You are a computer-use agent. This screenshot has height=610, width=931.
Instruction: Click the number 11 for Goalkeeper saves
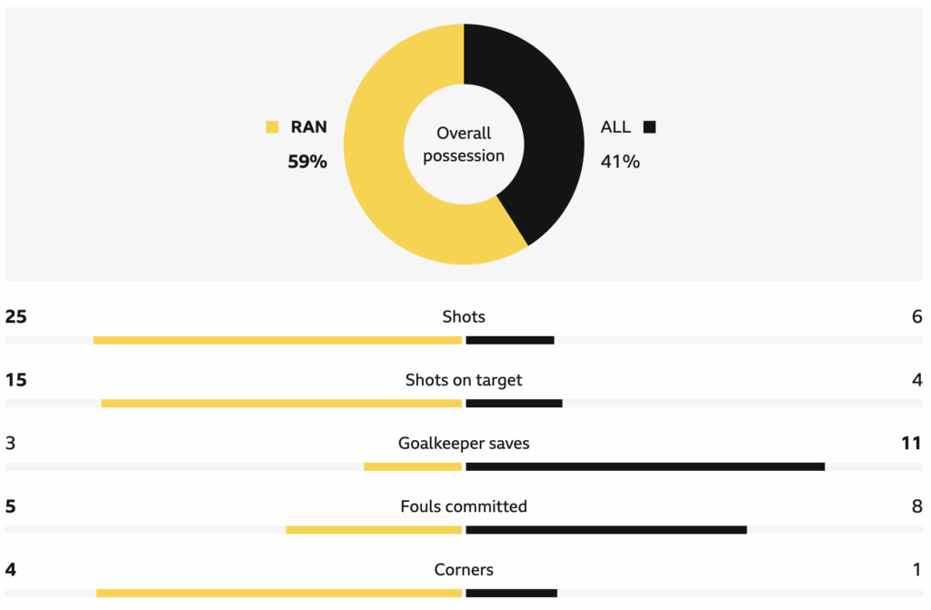click(911, 444)
